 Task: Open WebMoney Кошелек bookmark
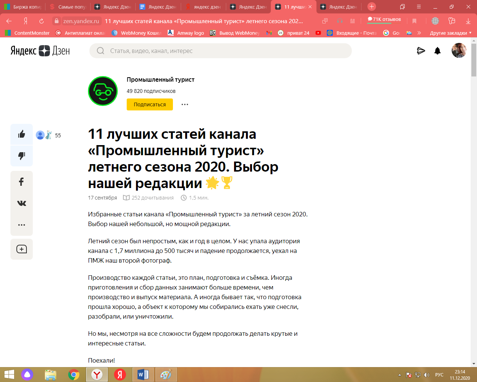point(136,33)
